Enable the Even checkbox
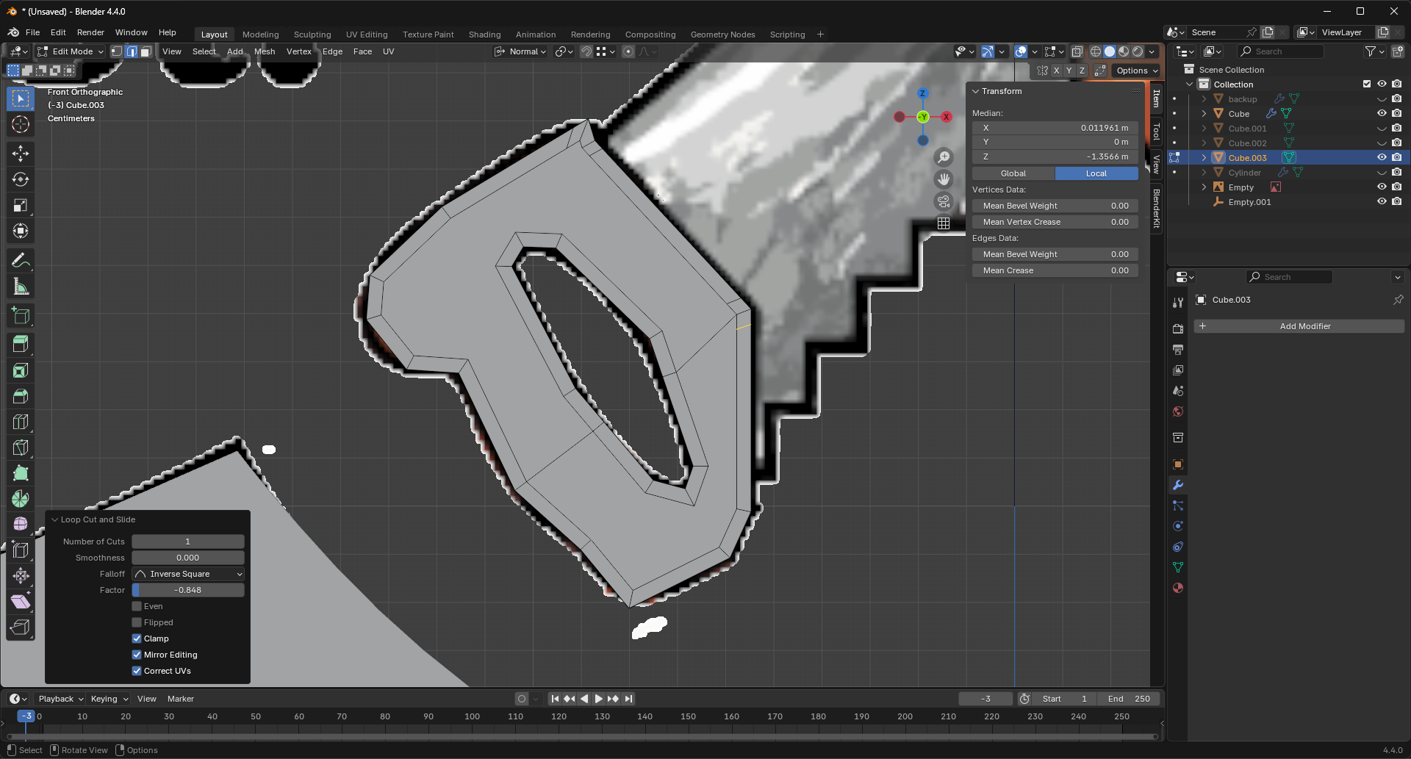Viewport: 1411px width, 759px height. pyautogui.click(x=137, y=606)
